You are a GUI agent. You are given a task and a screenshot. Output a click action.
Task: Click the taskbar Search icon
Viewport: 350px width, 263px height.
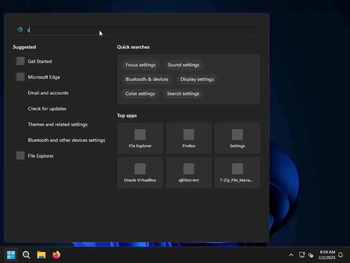click(26, 255)
